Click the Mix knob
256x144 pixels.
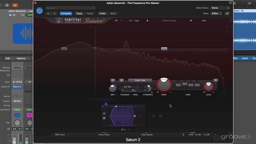pos(112,88)
